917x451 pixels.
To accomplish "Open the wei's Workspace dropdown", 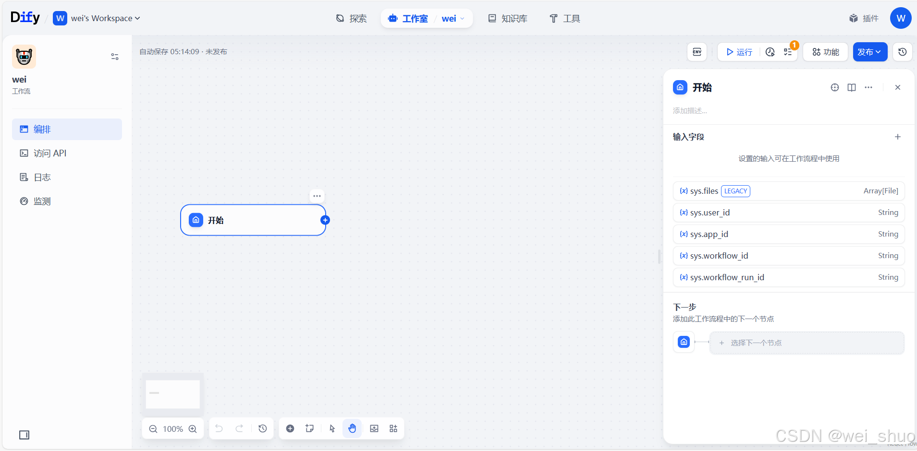I will (97, 18).
